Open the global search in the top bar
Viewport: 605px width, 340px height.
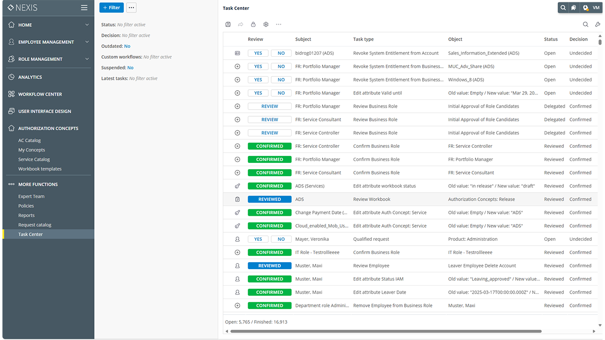click(563, 8)
